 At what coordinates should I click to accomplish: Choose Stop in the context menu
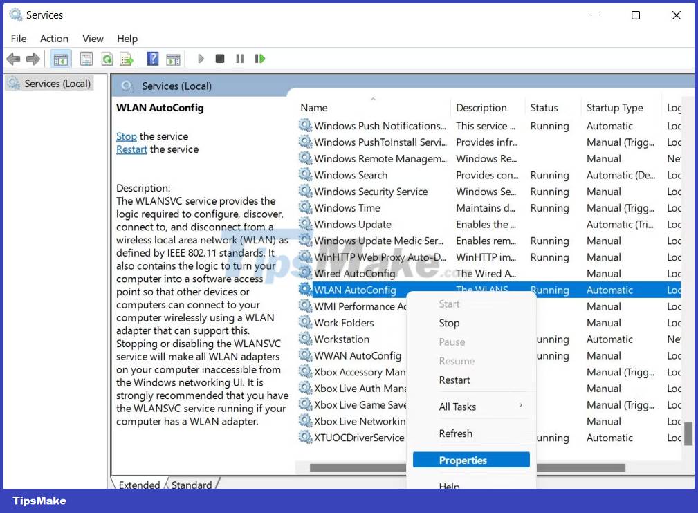point(471,323)
